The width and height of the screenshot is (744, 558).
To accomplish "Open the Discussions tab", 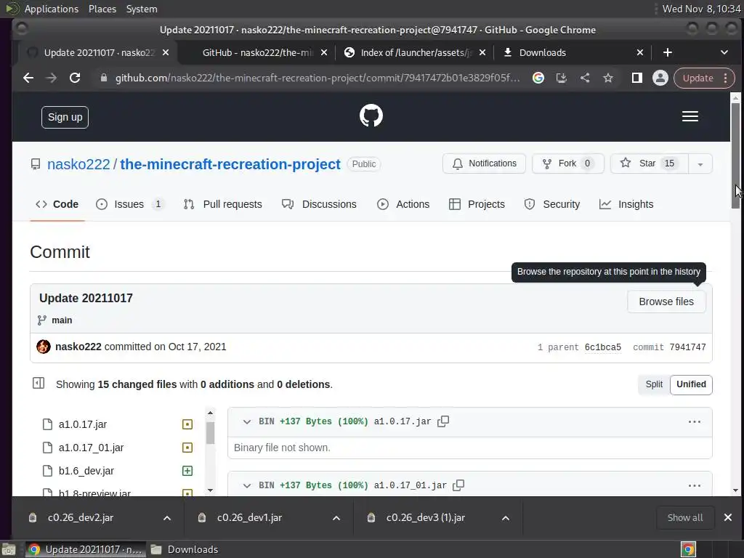I will coord(319,204).
